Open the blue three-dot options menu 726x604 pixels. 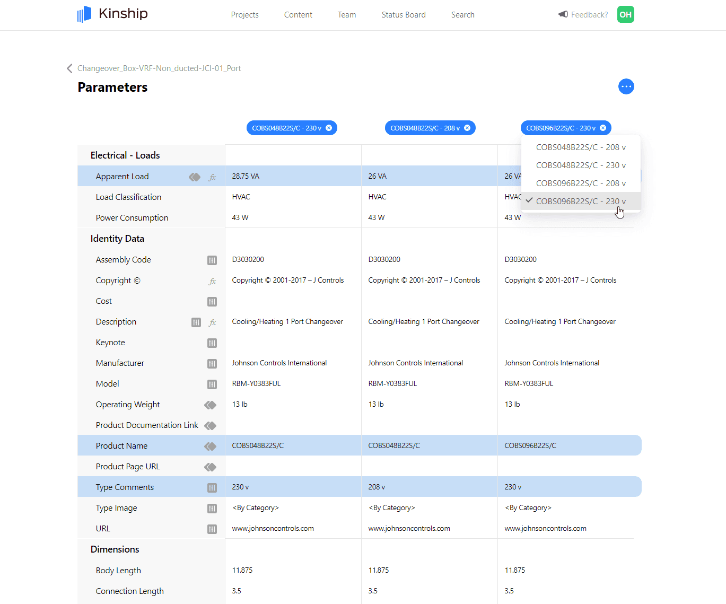point(626,86)
